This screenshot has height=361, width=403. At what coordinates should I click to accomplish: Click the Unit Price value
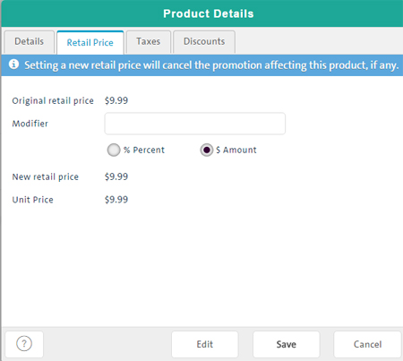116,200
